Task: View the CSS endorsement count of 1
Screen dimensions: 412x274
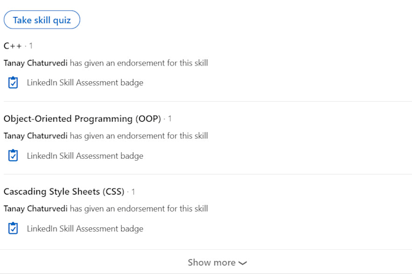Action: pos(133,192)
